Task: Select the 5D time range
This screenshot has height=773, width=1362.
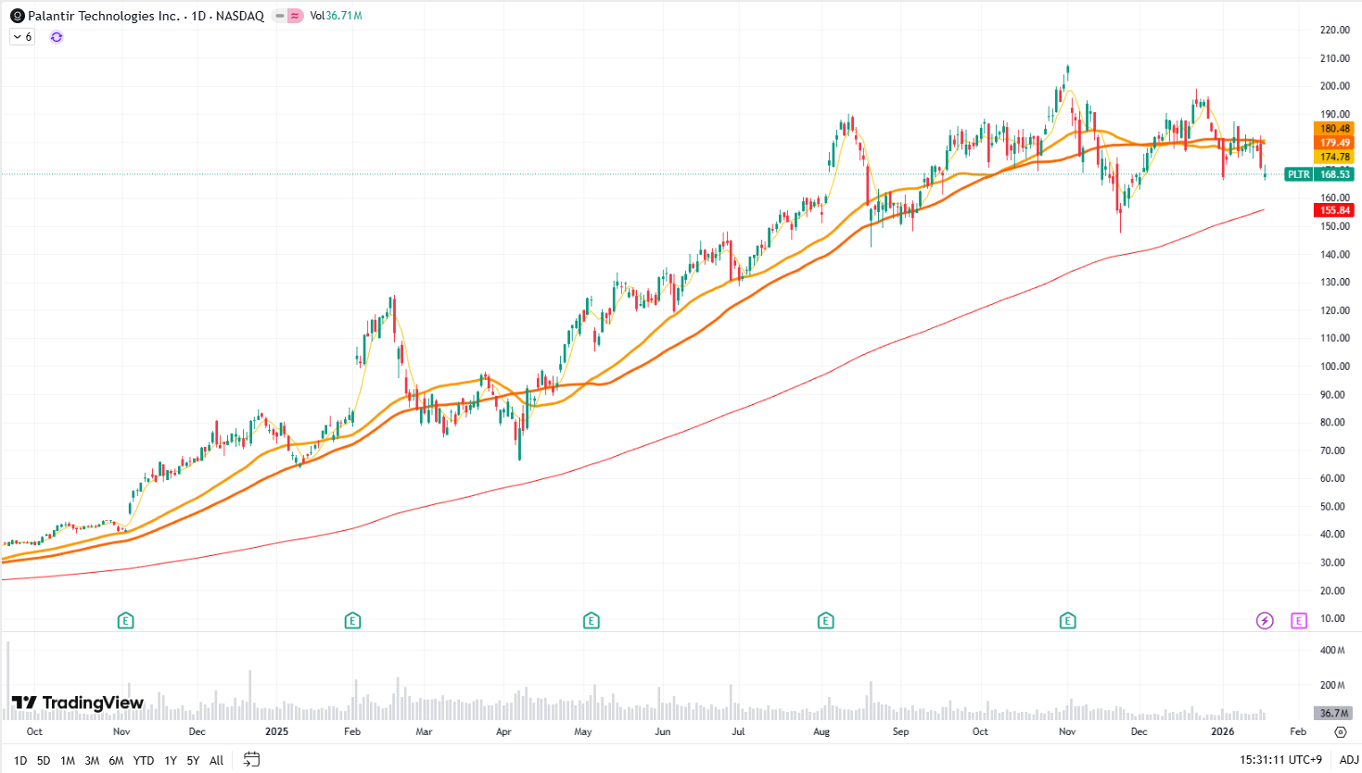Action: (x=44, y=760)
